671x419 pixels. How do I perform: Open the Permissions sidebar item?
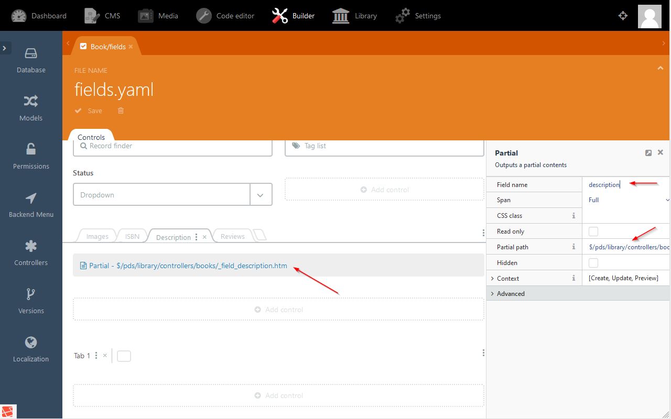click(31, 157)
